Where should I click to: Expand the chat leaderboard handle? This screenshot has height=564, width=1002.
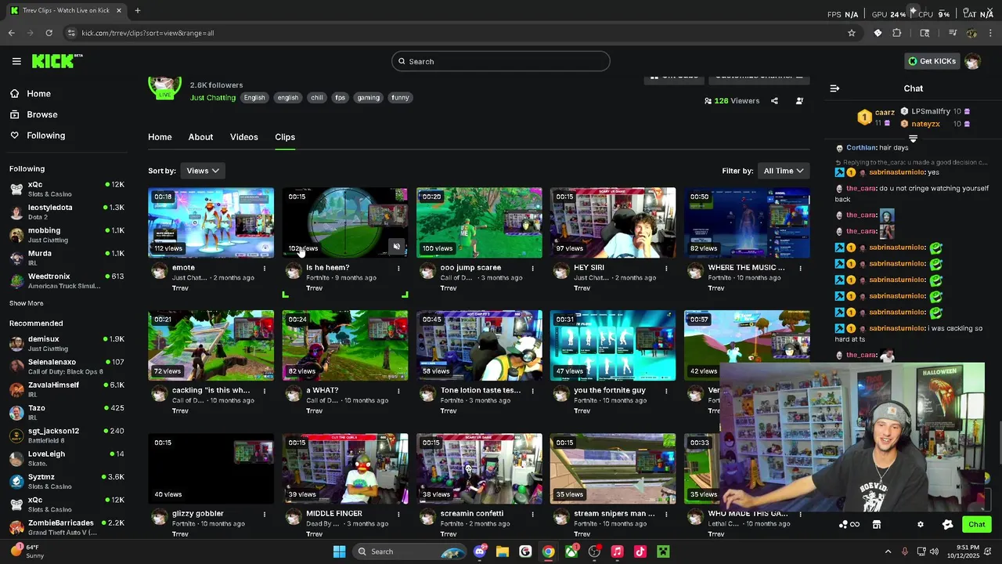pos(913,139)
